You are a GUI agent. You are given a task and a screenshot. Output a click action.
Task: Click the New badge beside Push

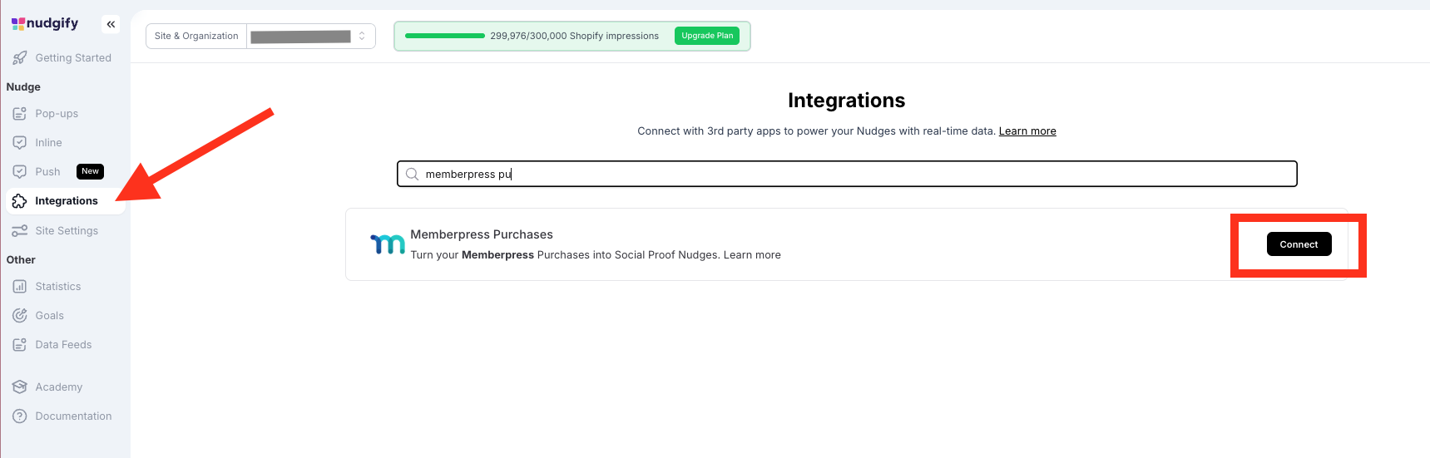[x=90, y=171]
